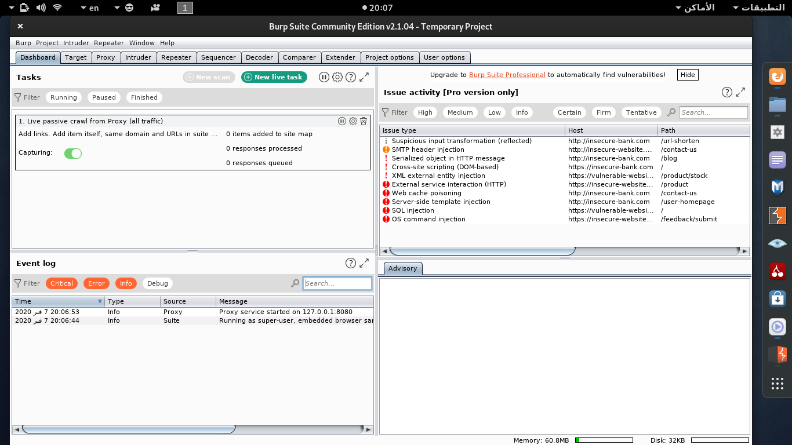792x445 pixels.
Task: Open Firefox from the dock
Action: 777,77
